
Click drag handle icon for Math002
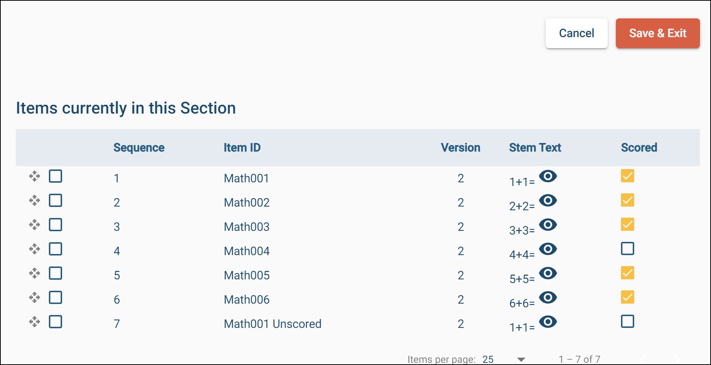pyautogui.click(x=35, y=201)
